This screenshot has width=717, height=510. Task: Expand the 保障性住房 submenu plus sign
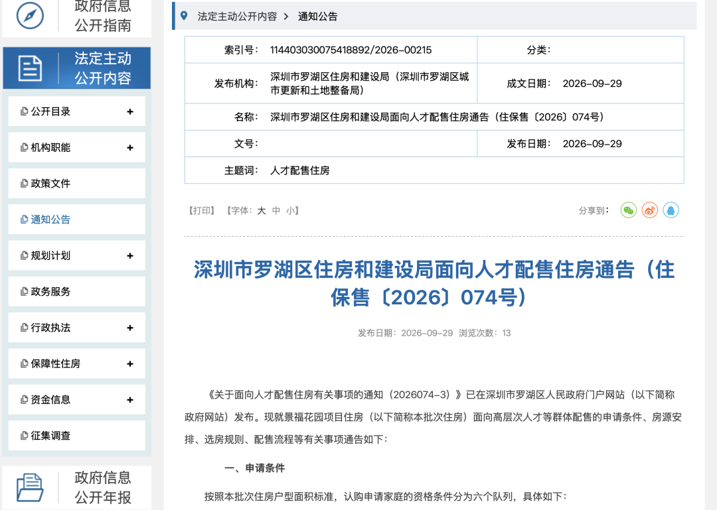(x=130, y=363)
